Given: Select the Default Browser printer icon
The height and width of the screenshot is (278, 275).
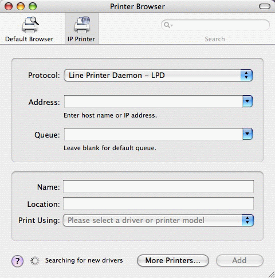Looking at the screenshot, I should 30,25.
